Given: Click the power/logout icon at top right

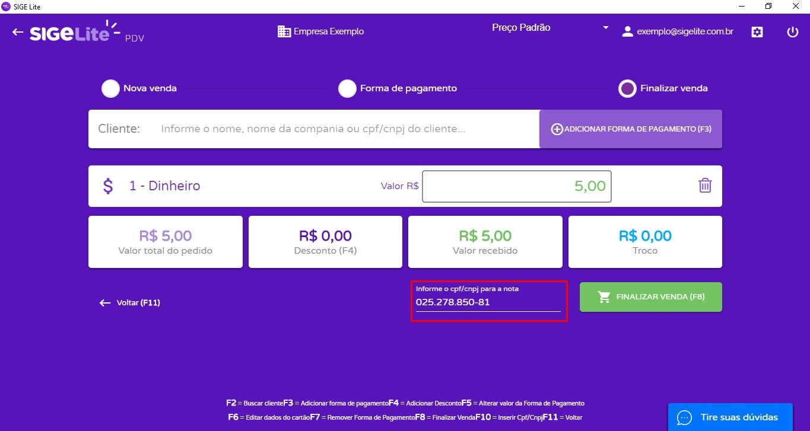Looking at the screenshot, I should click(793, 32).
